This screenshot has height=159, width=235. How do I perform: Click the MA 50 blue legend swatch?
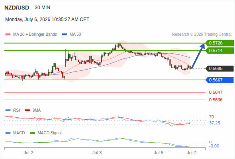tap(65, 35)
